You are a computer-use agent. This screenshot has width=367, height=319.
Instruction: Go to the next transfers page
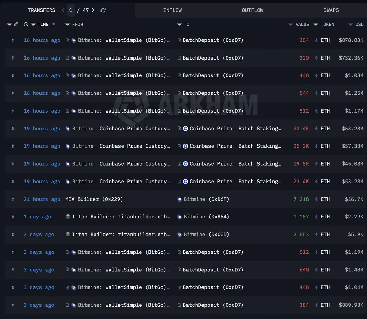click(x=93, y=10)
